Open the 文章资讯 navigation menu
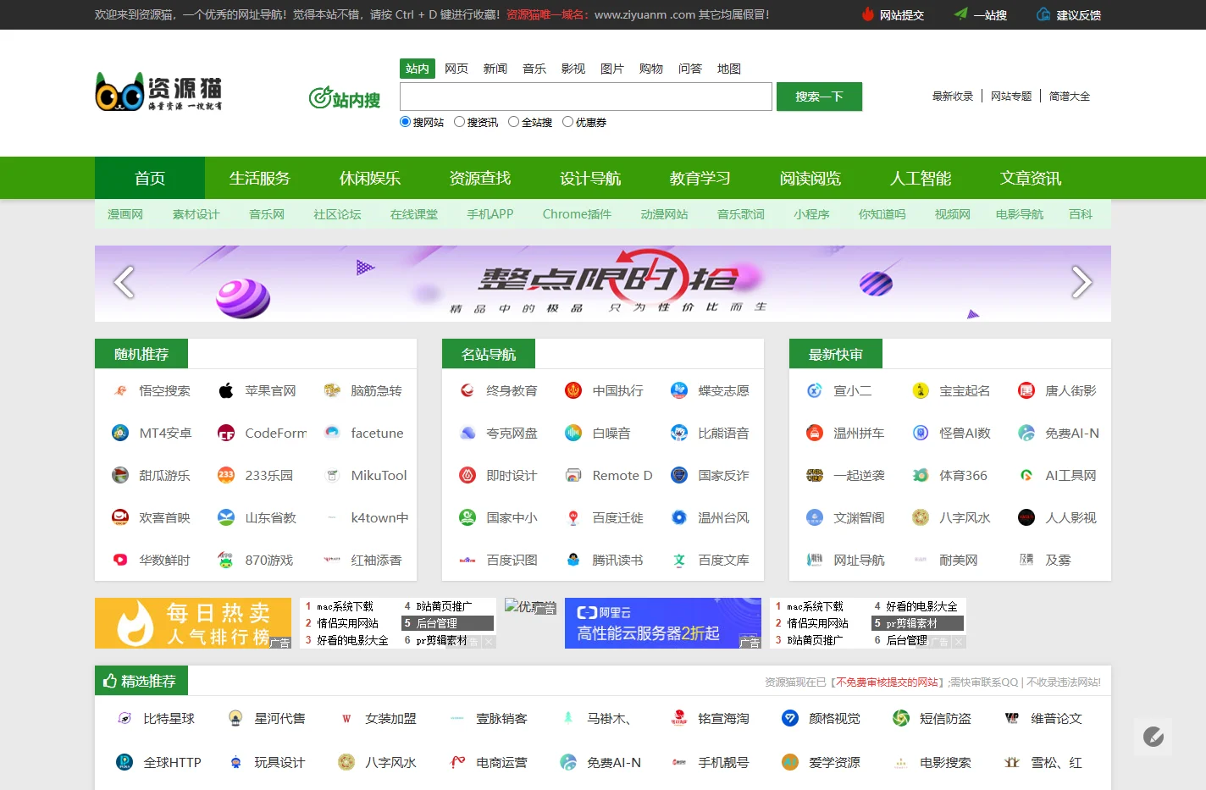The height and width of the screenshot is (790, 1206). point(1031,178)
